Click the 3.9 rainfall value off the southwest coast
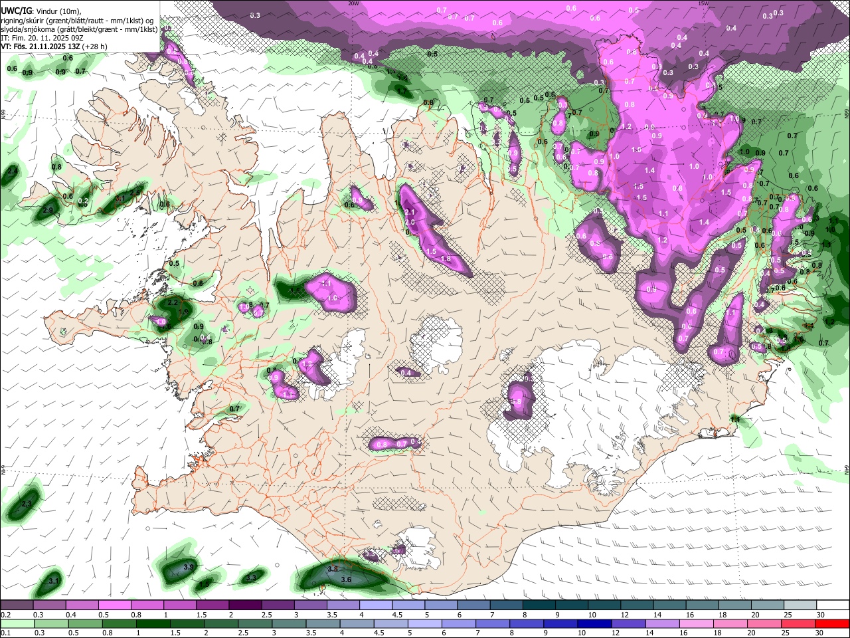850x638 pixels. point(189,567)
